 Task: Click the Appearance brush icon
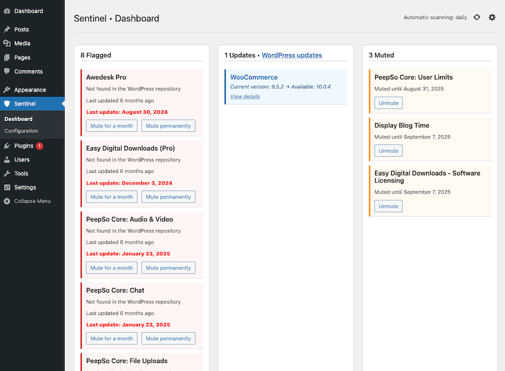[7, 89]
